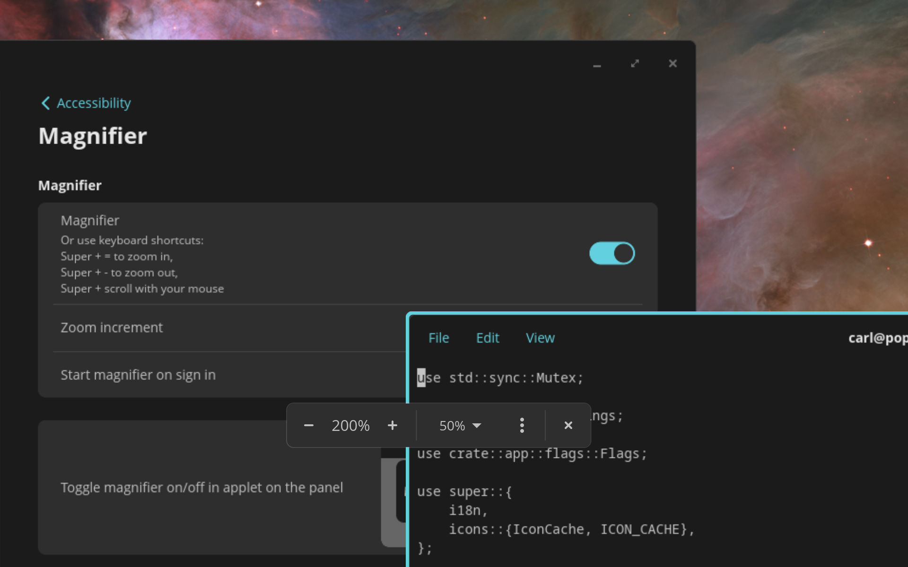The height and width of the screenshot is (567, 908).
Task: Open the panel applet magnifier setting
Action: point(201,487)
